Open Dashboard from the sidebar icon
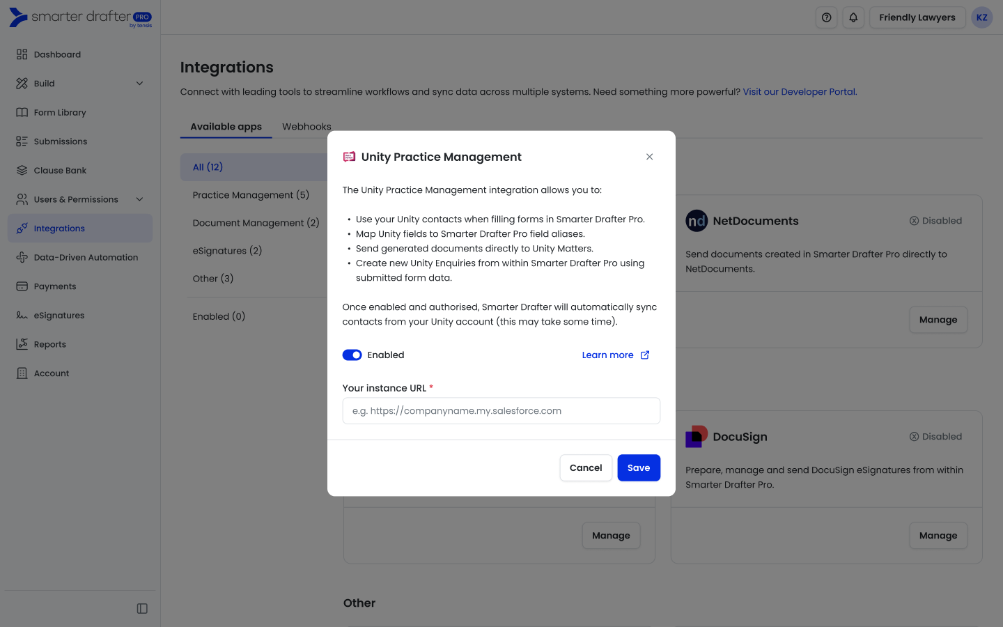 tap(22, 54)
